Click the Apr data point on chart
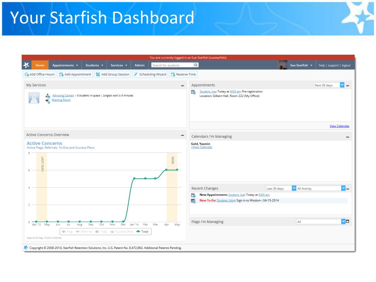The height and width of the screenshot is (282, 376). [166, 170]
